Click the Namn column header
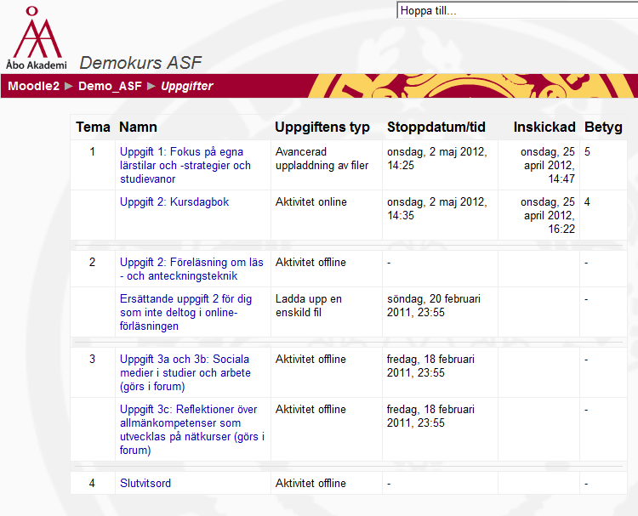This screenshot has width=638, height=516. click(138, 127)
